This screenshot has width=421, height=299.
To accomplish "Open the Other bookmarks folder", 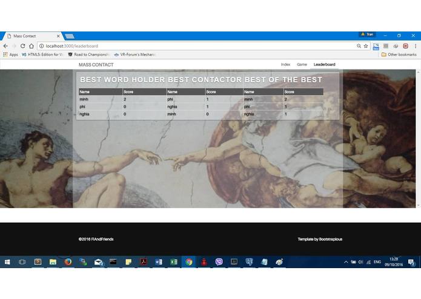I will tap(399, 54).
